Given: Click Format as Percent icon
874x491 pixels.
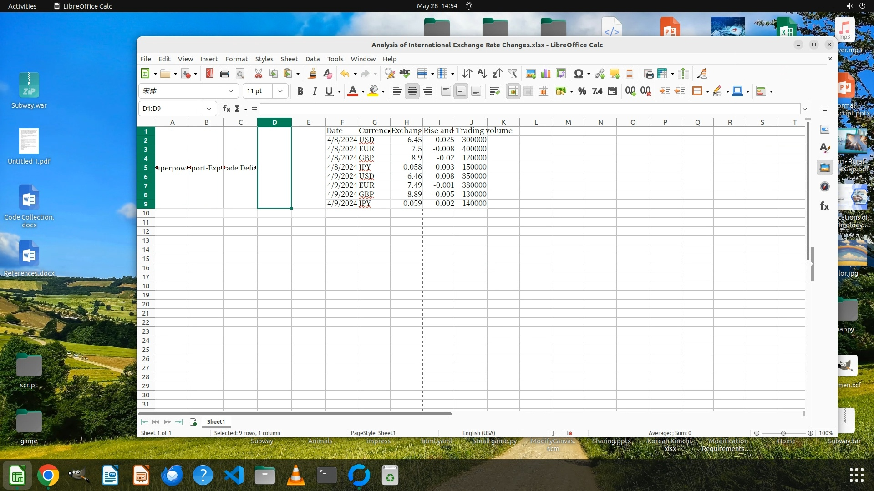Looking at the screenshot, I should point(582,91).
